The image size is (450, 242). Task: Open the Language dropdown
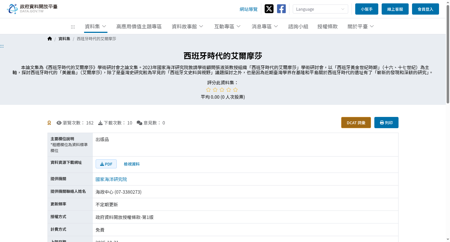click(x=320, y=9)
